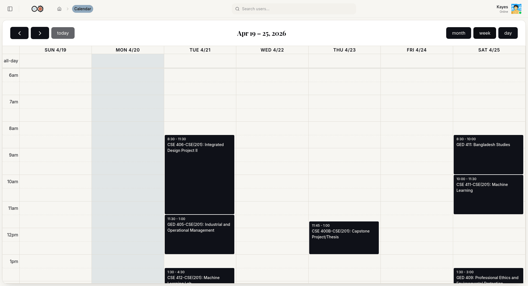Toggle the sidebar panel icon
This screenshot has width=528, height=286.
tap(10, 9)
